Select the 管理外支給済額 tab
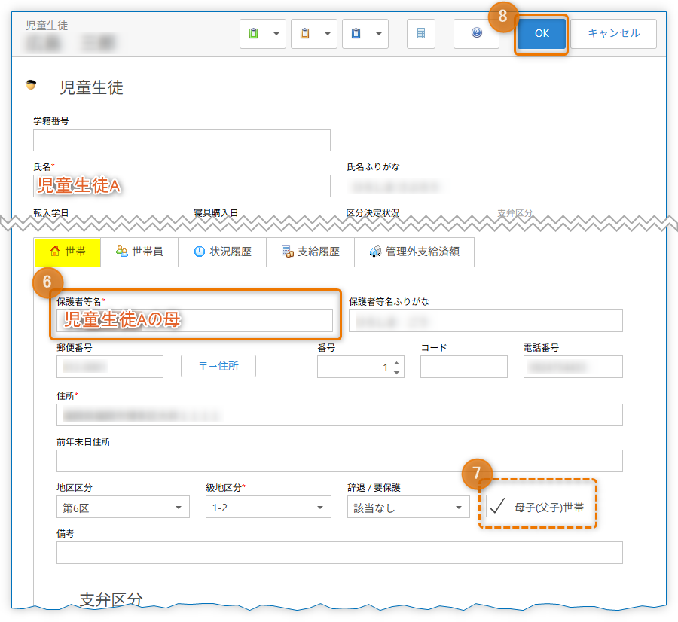678x622 pixels. [414, 252]
